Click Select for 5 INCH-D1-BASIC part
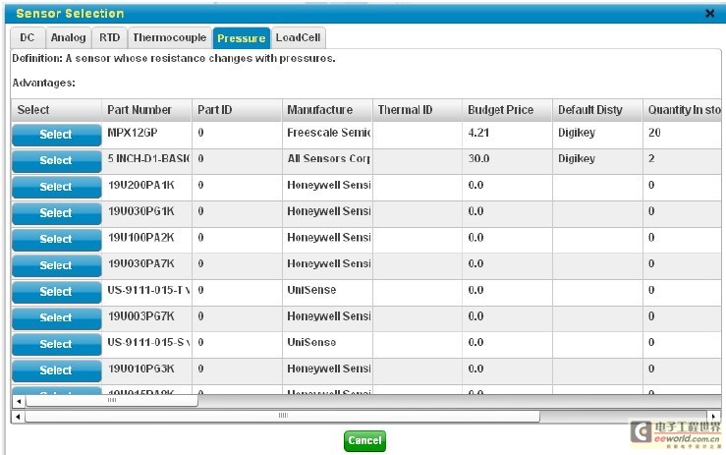 tap(56, 161)
